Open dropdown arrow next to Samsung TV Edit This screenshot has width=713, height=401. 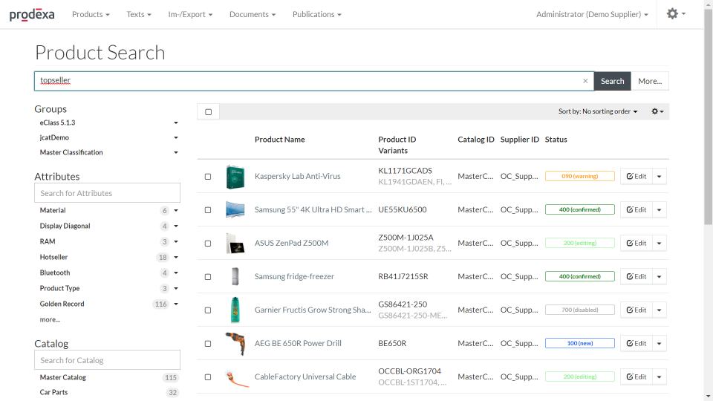click(660, 209)
